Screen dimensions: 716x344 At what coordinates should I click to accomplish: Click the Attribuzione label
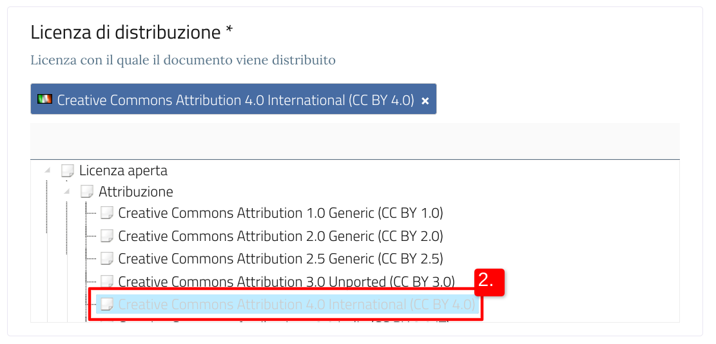point(136,191)
